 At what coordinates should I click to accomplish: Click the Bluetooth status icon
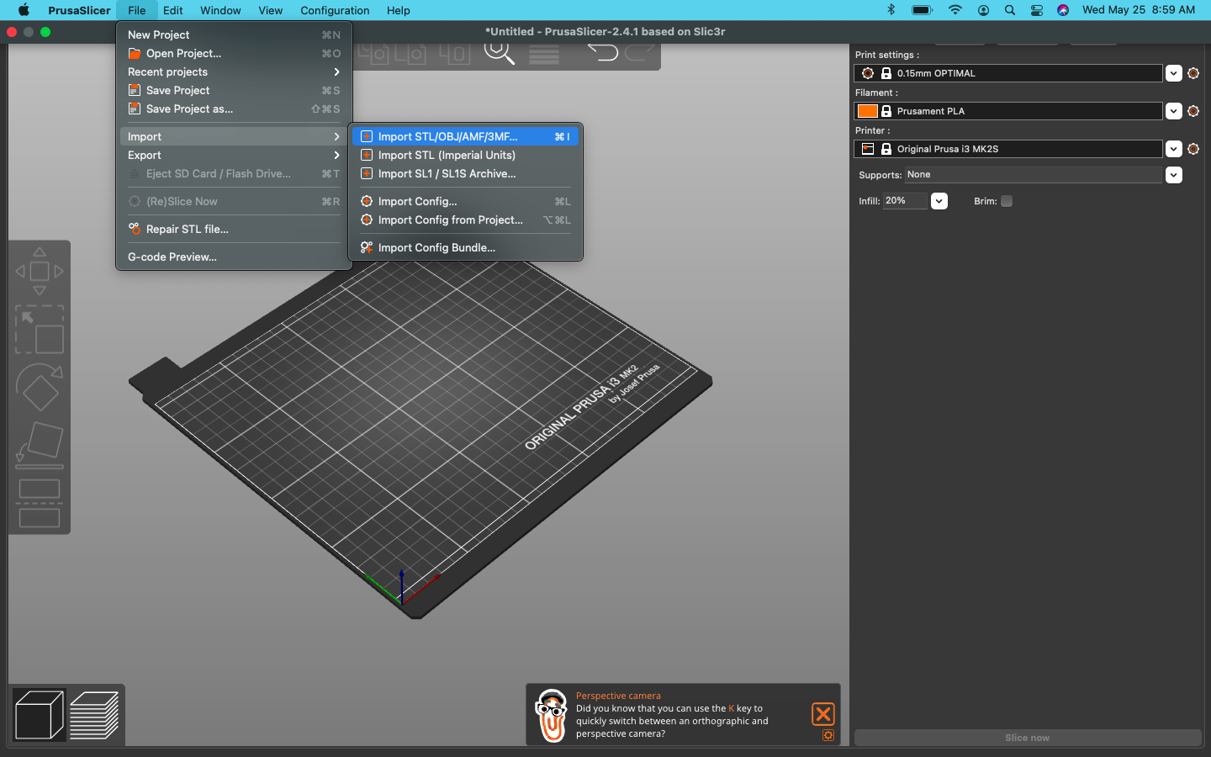tap(891, 10)
